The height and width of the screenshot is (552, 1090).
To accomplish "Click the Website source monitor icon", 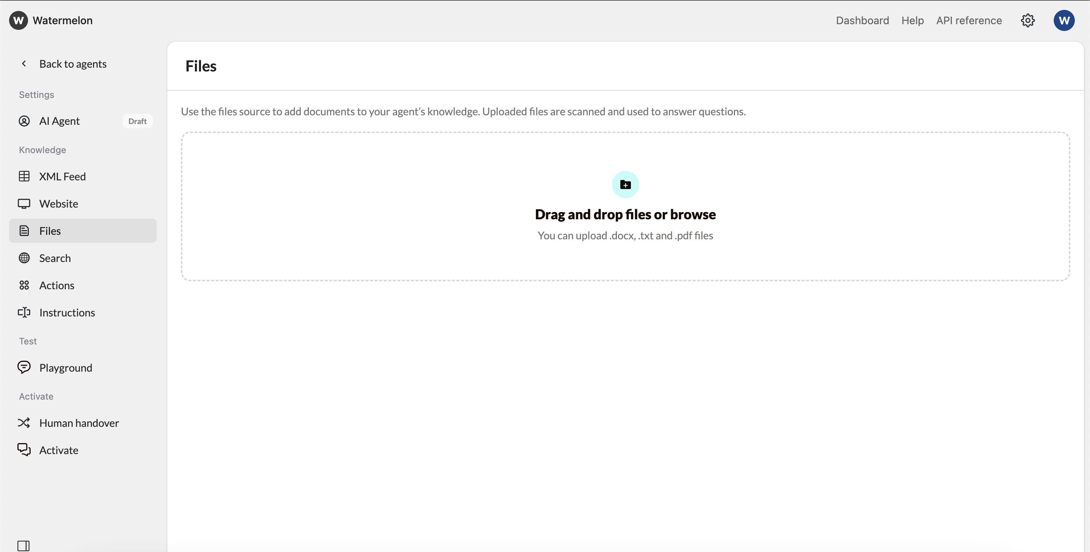I will pyautogui.click(x=24, y=203).
